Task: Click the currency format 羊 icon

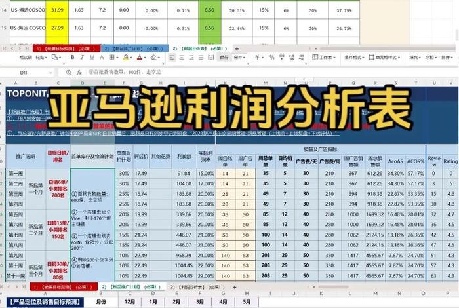Action: [x=257, y=57]
